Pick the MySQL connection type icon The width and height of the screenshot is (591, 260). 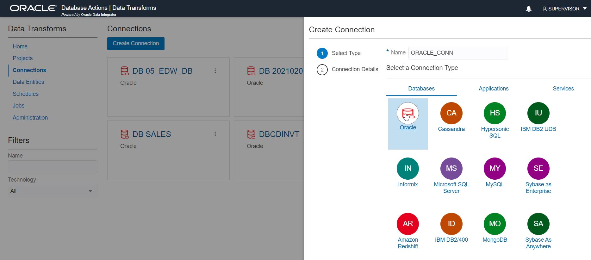pos(495,169)
